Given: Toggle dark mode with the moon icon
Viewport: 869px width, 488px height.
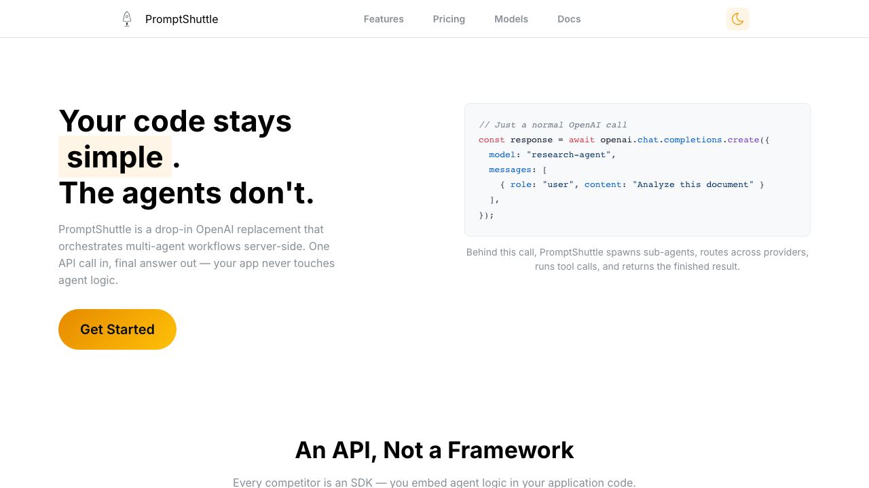Looking at the screenshot, I should (x=737, y=19).
